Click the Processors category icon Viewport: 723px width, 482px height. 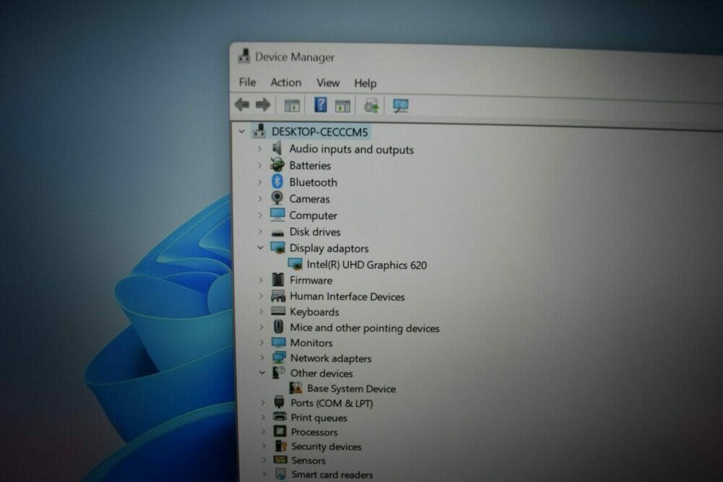click(280, 431)
